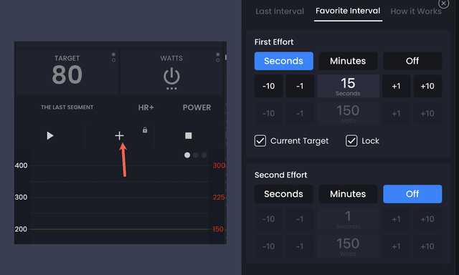Click the Watts power symbol icon
The image size is (459, 275).
click(x=171, y=77)
